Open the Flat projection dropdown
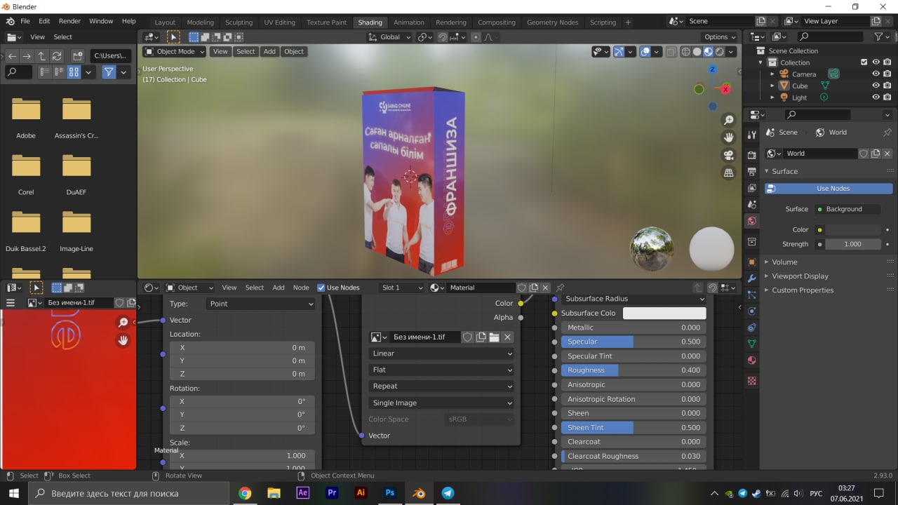This screenshot has height=505, width=898. click(x=441, y=370)
